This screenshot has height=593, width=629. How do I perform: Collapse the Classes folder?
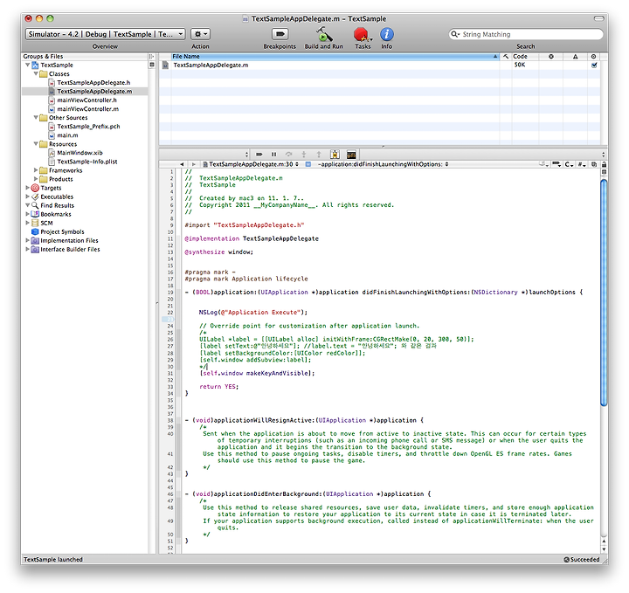36,73
